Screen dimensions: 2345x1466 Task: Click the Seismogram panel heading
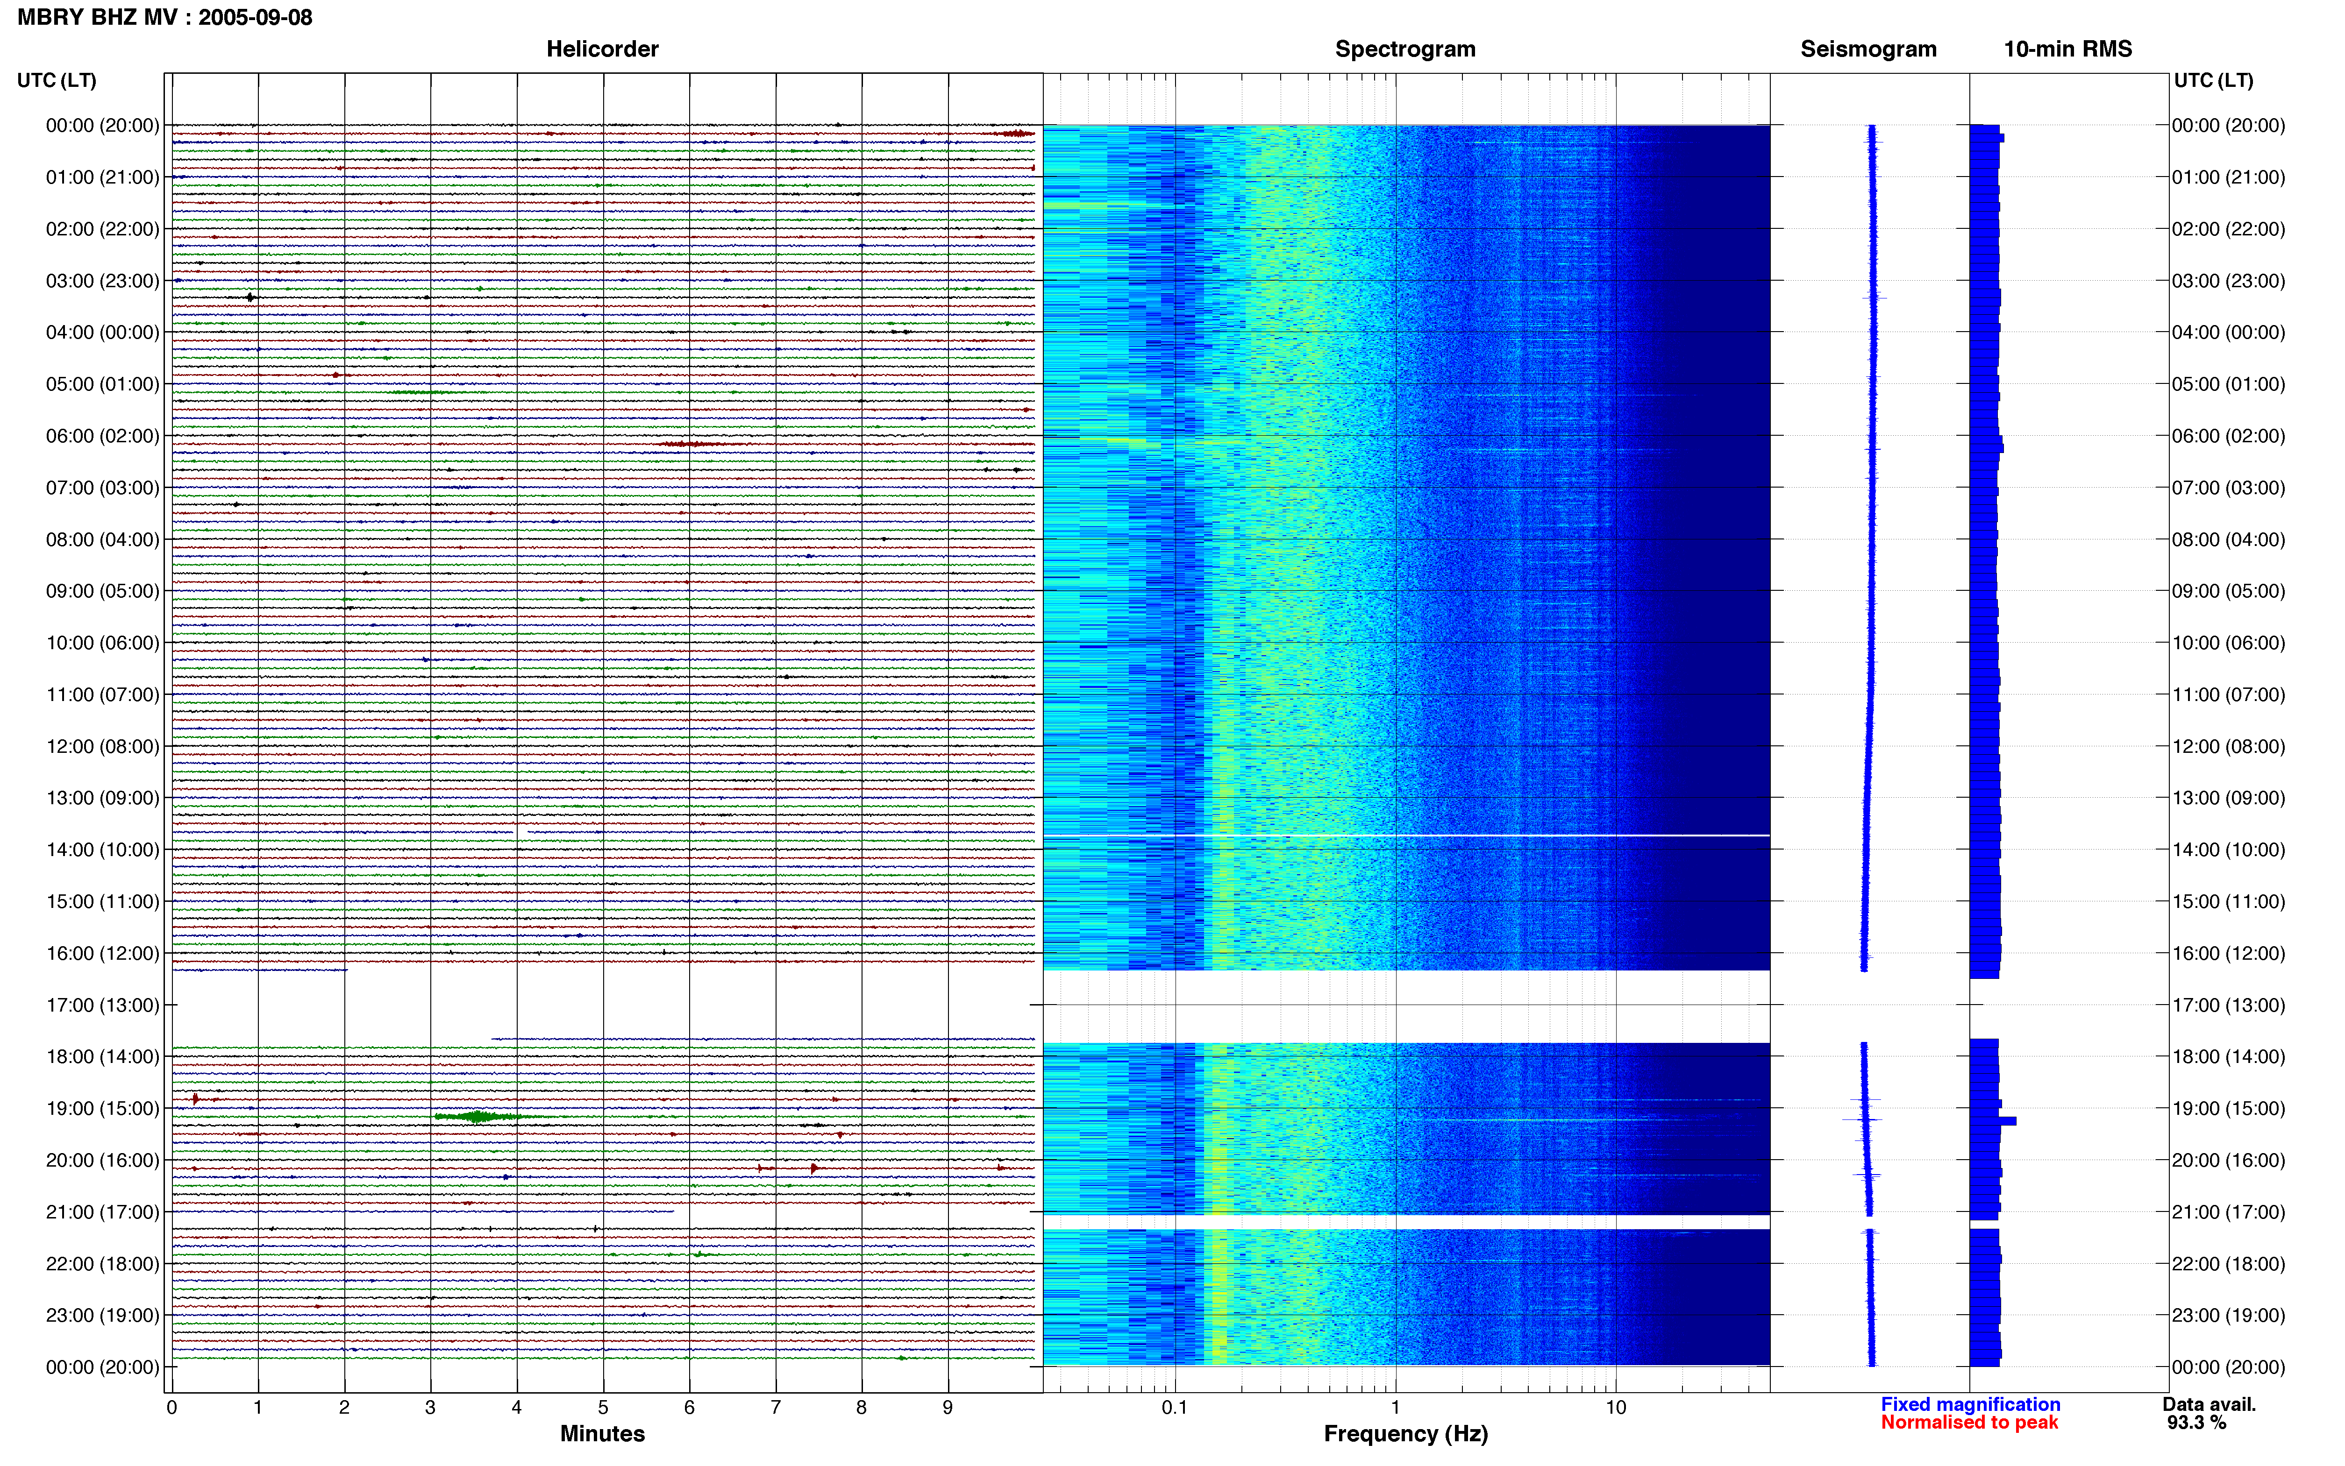pos(1868,50)
